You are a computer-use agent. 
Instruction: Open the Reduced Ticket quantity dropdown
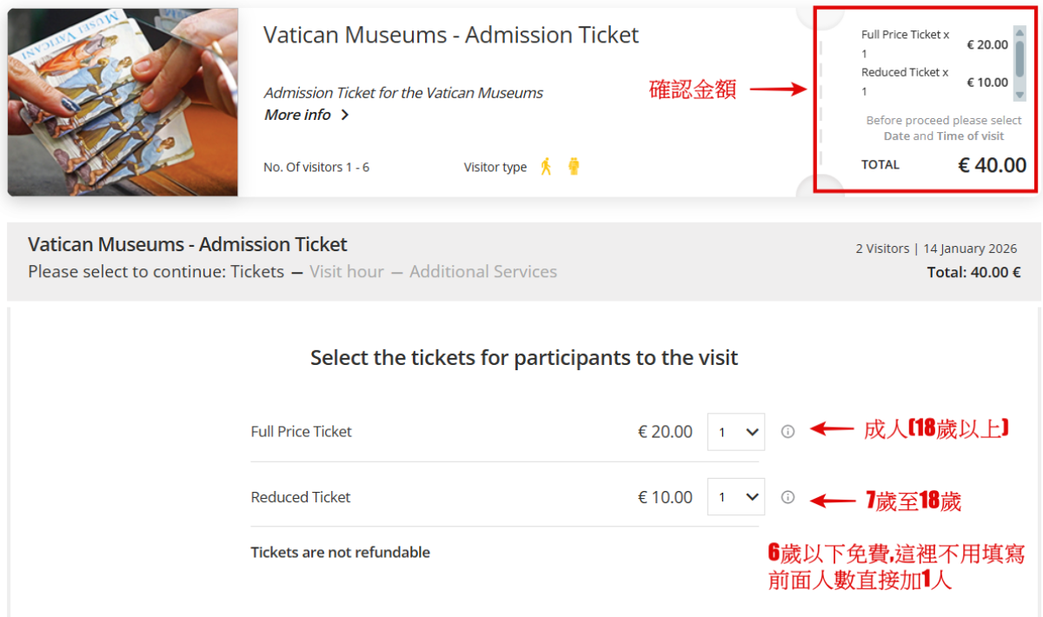tap(736, 497)
